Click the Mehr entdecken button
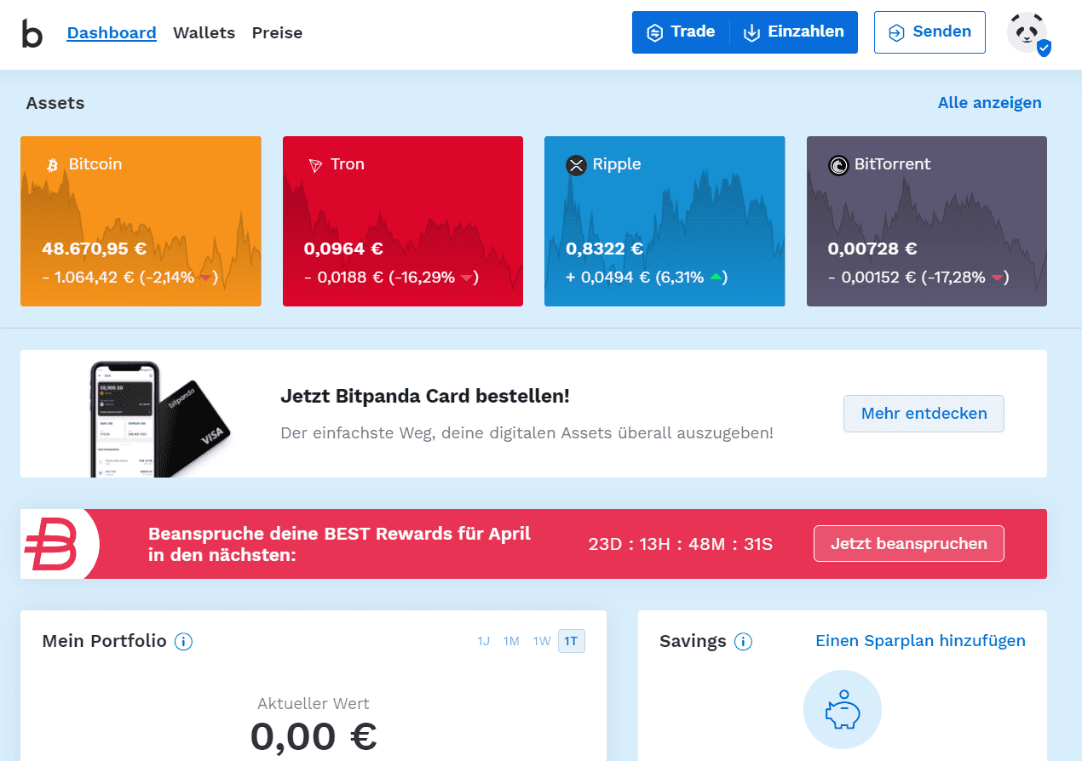The width and height of the screenshot is (1082, 761). coord(924,414)
